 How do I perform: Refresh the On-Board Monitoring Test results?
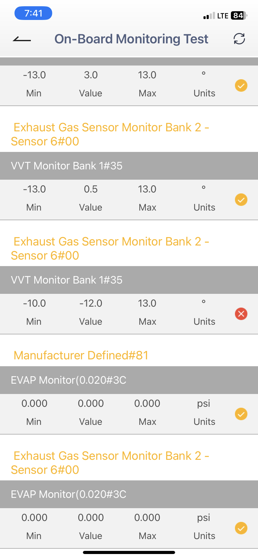[239, 39]
